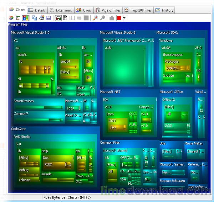Copy the chart to clipboard
Viewport: 214px width, 202px height.
(x=35, y=18)
